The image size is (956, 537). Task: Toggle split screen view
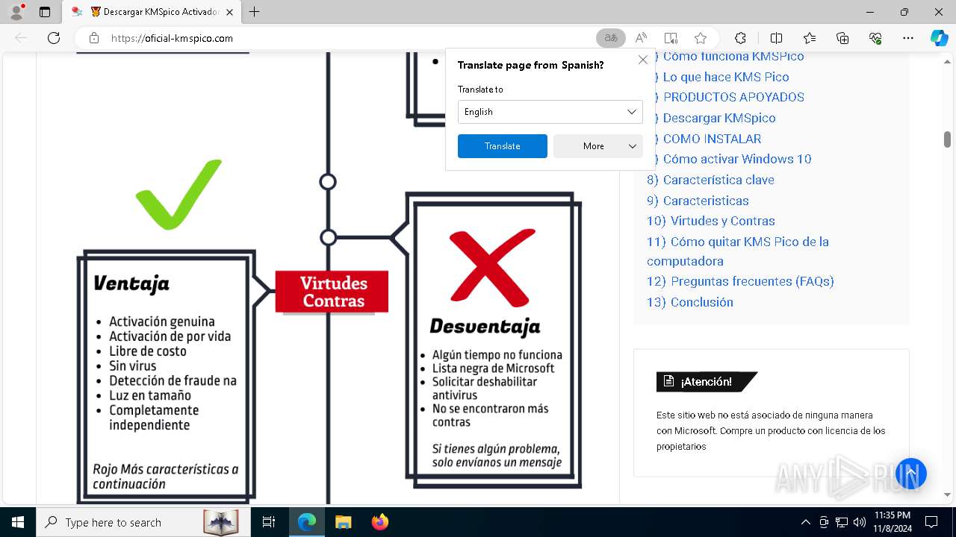(776, 38)
